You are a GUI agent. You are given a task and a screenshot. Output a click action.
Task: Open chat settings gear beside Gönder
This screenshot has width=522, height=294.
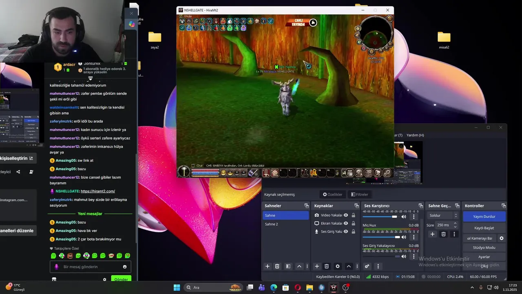tap(104, 280)
